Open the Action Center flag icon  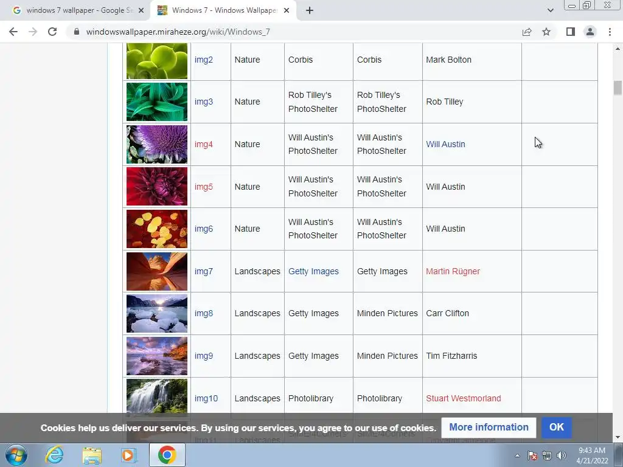tap(532, 455)
